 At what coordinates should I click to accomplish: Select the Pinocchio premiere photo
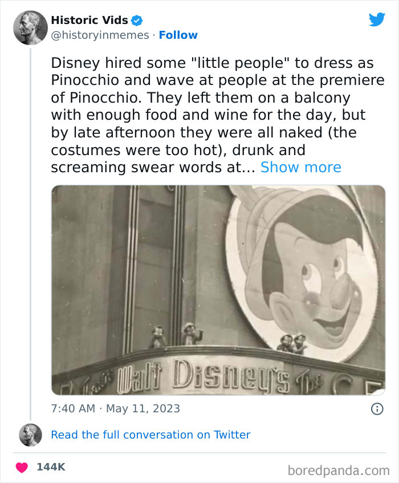click(x=218, y=291)
